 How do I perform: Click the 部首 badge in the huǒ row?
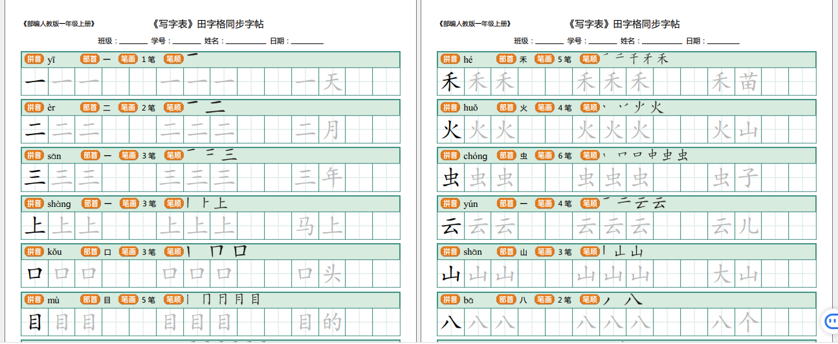tap(507, 107)
